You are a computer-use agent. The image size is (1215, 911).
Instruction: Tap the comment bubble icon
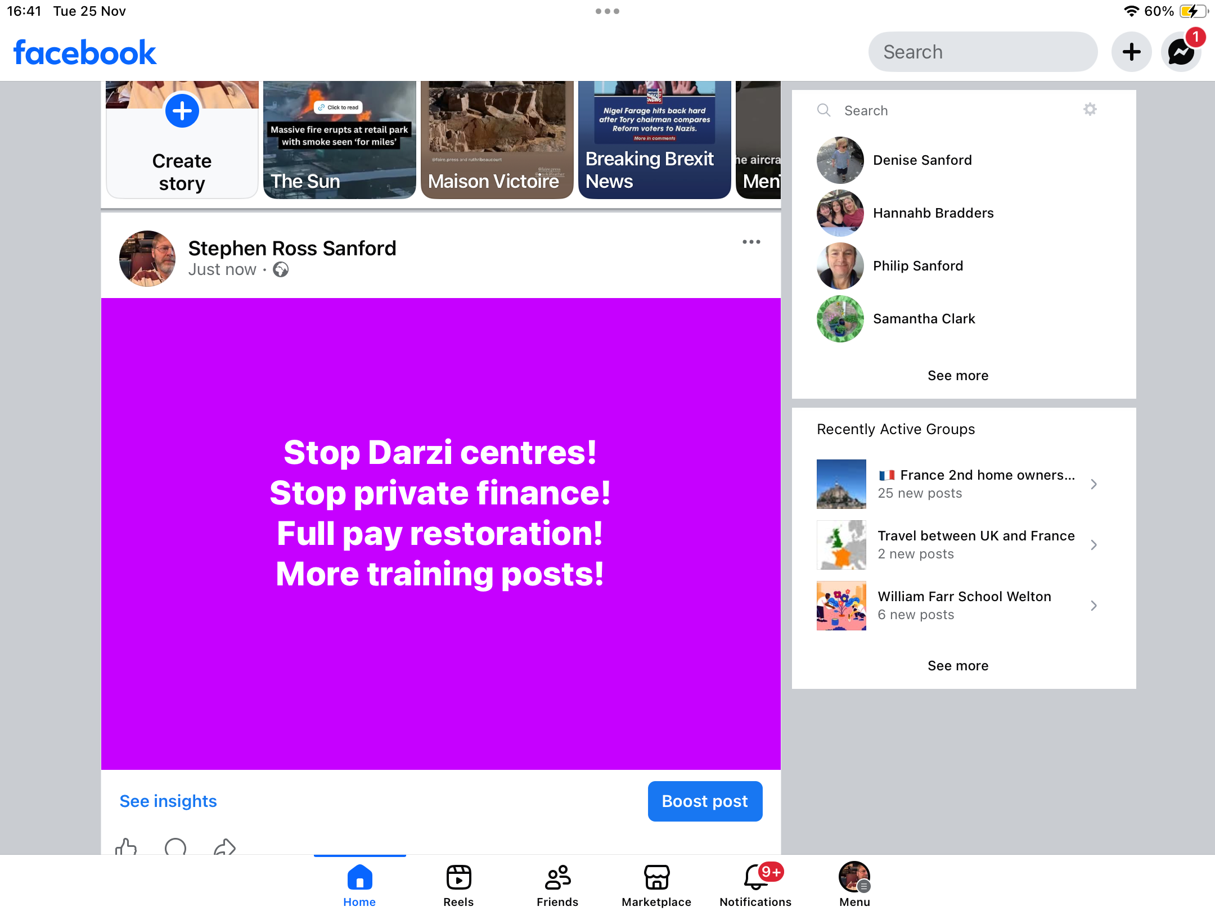[175, 846]
